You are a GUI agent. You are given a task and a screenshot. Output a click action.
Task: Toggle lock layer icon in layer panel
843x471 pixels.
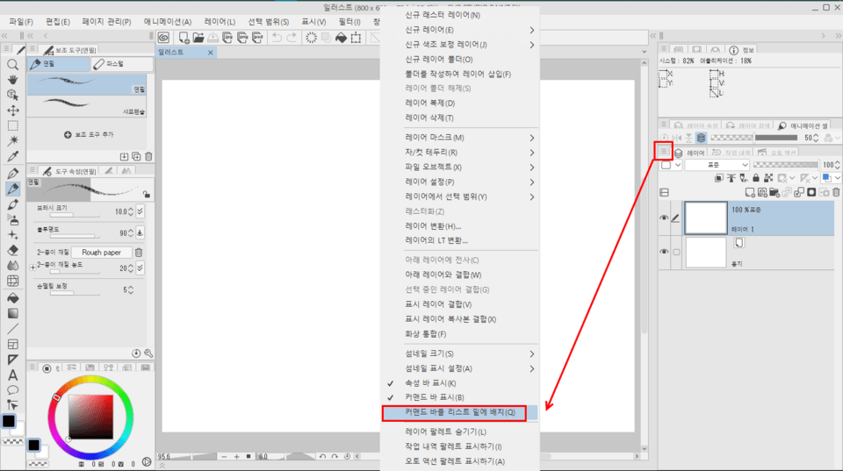[756, 178]
